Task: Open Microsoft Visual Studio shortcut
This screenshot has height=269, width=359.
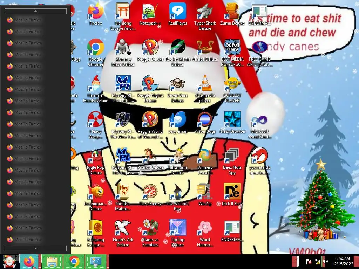Action: coord(260,125)
